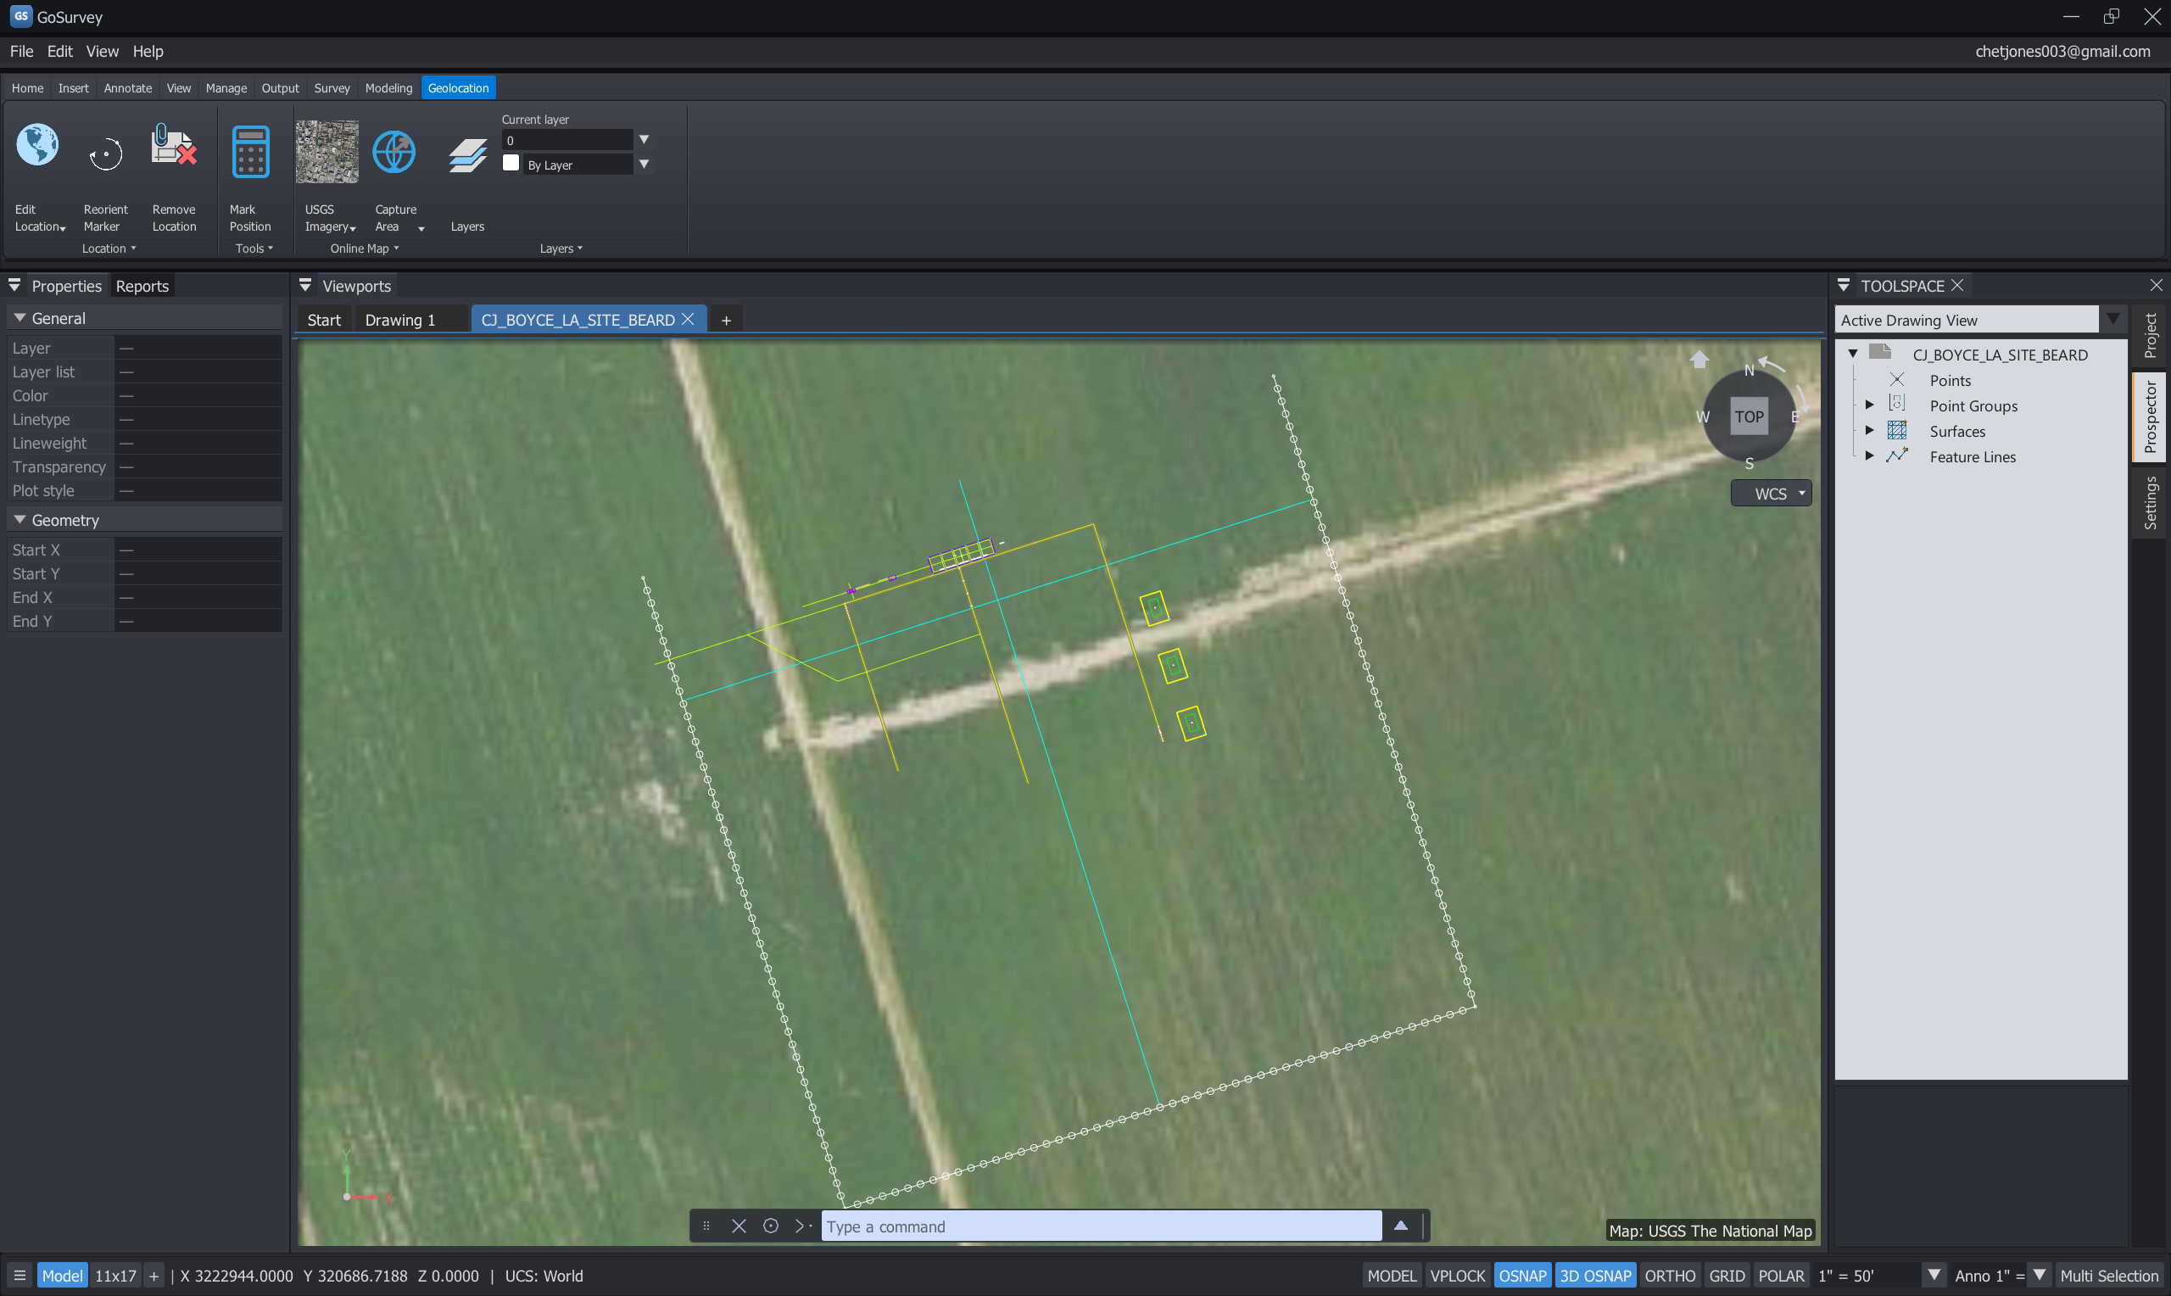Toggle MODEL space button
Screen dimensions: 2171x1296
[x=1392, y=1276]
